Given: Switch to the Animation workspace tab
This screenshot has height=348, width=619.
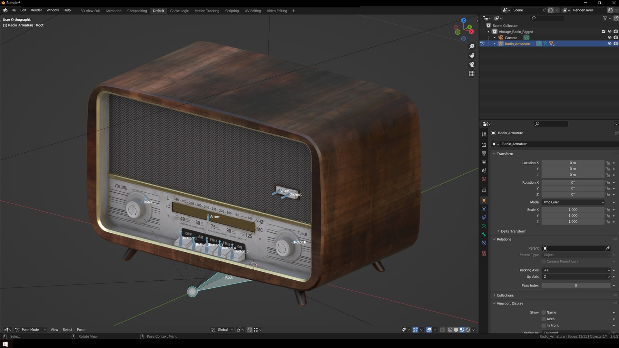Looking at the screenshot, I should [x=113, y=11].
